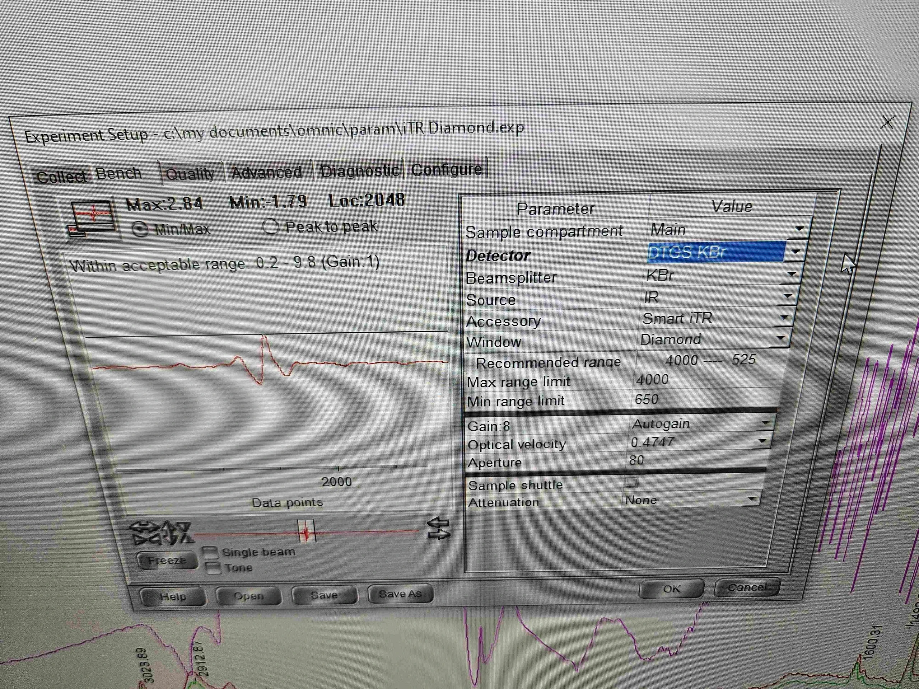Click the interferogram position slider marker
Screen dimensions: 919x689
pos(307,531)
